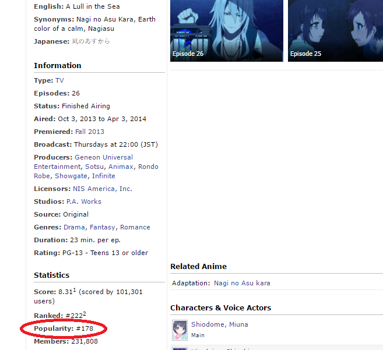Image resolution: width=383 pixels, height=350 pixels.
Task: Open the Shiodome, Miuna character link
Action: coord(220,324)
